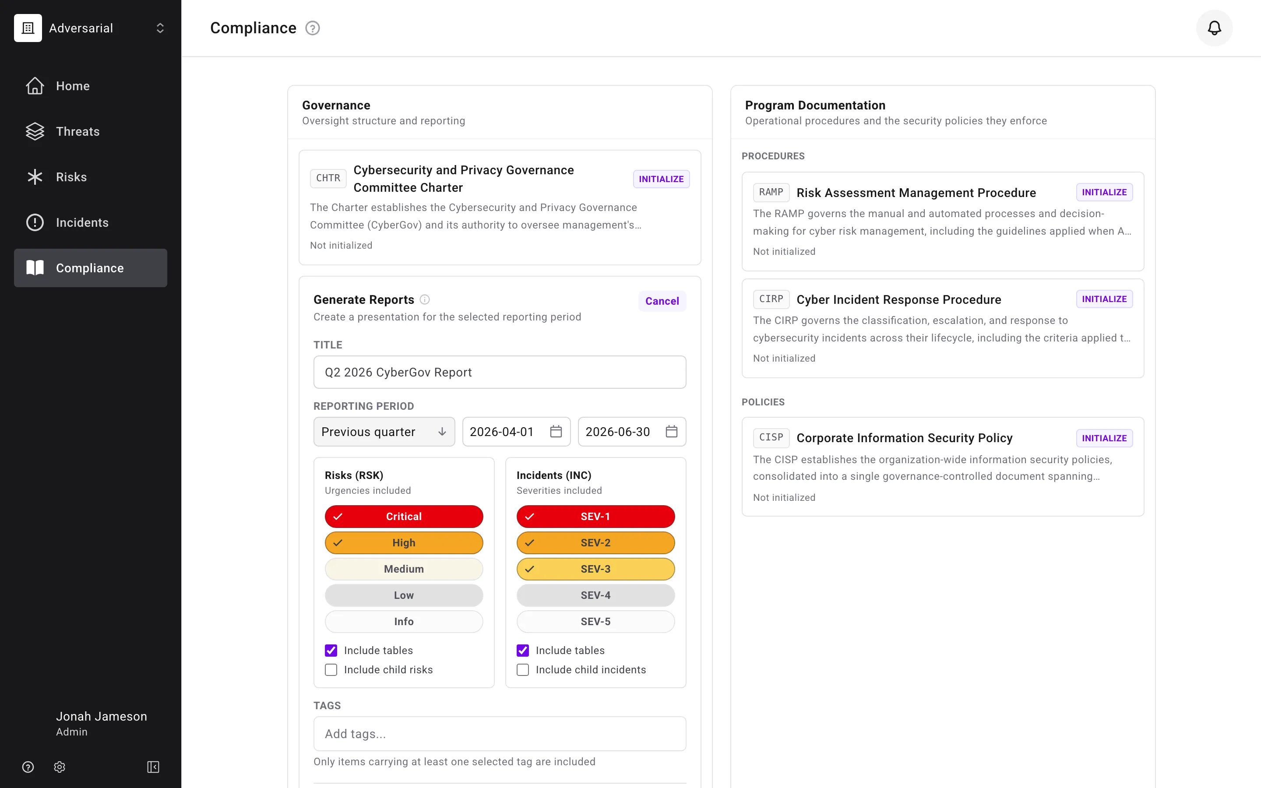
Task: Open Risk Assessment Management Procedure title
Action: tap(916, 193)
